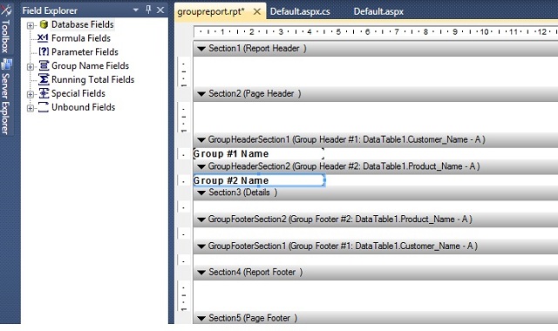Select Special Fields tree item
This screenshot has width=558, height=331.
78,93
